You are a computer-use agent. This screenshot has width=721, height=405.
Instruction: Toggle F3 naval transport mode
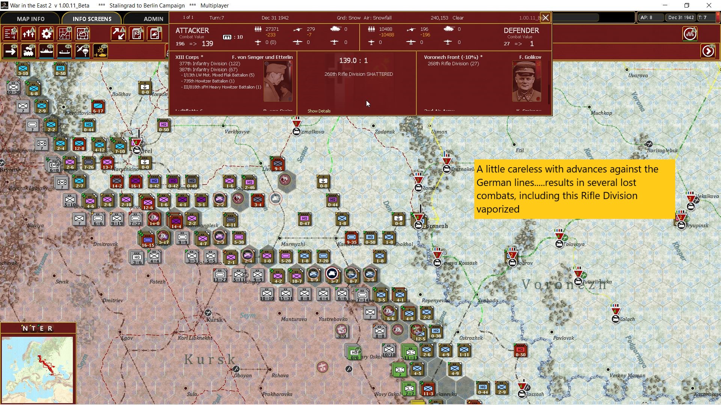tap(46, 51)
